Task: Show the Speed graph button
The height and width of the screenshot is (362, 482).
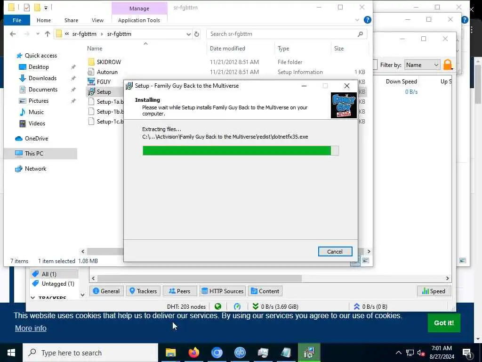Action: tap(434, 291)
